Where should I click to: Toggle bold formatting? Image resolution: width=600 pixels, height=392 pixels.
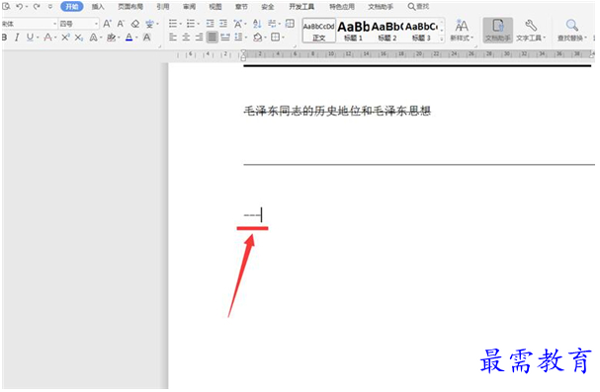[5, 38]
